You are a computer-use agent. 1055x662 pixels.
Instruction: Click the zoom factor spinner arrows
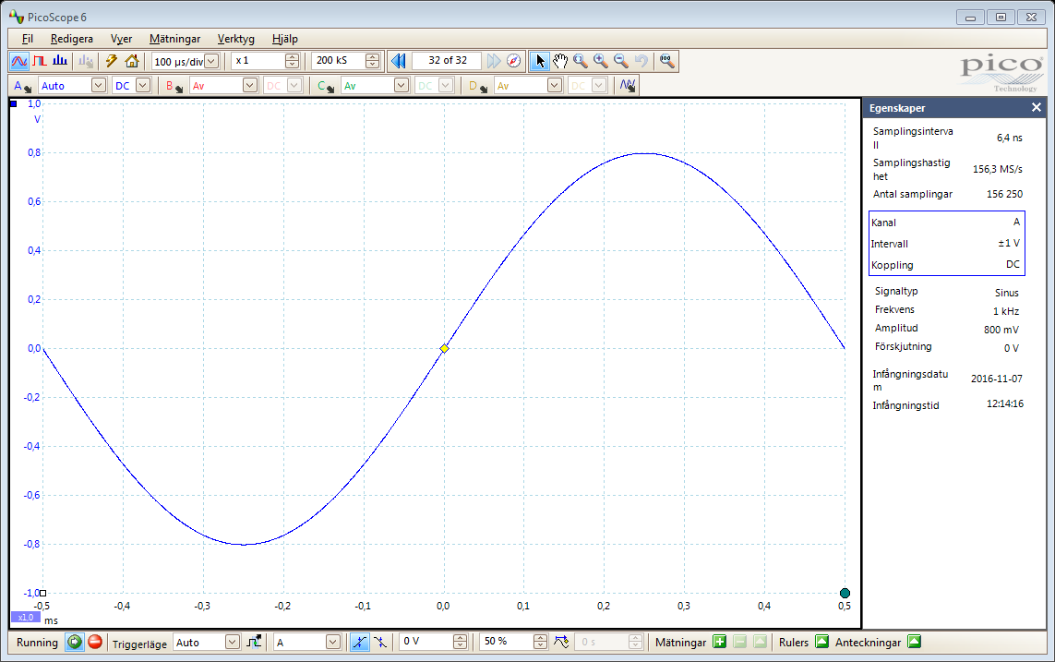click(x=292, y=61)
